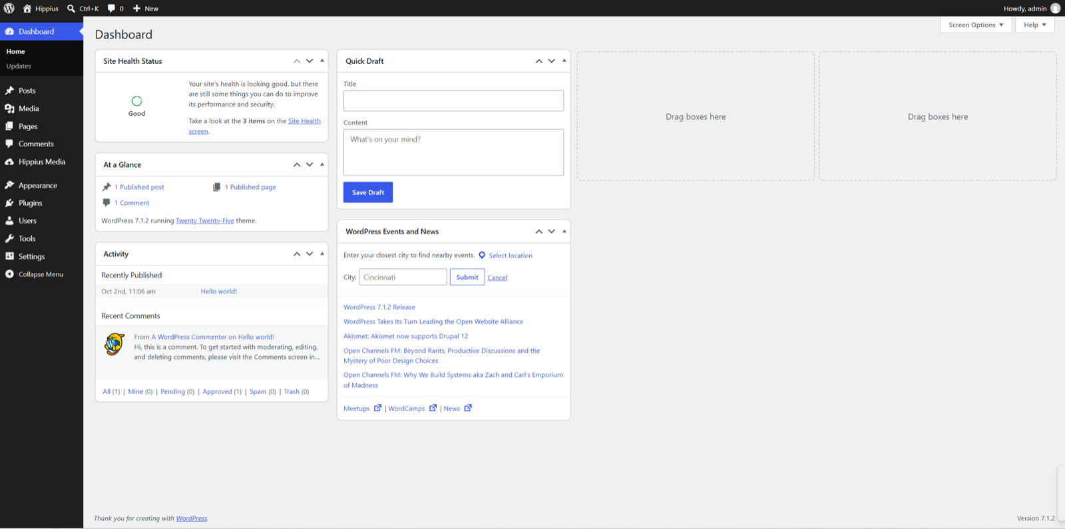Screen dimensions: 1065x529
Task: Open the Site Health screen link
Action: click(254, 126)
